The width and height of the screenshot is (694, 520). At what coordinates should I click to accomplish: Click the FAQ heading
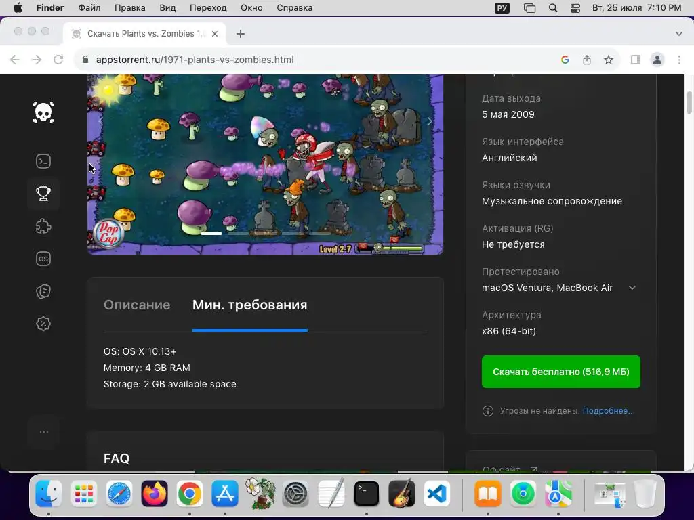[x=117, y=458]
